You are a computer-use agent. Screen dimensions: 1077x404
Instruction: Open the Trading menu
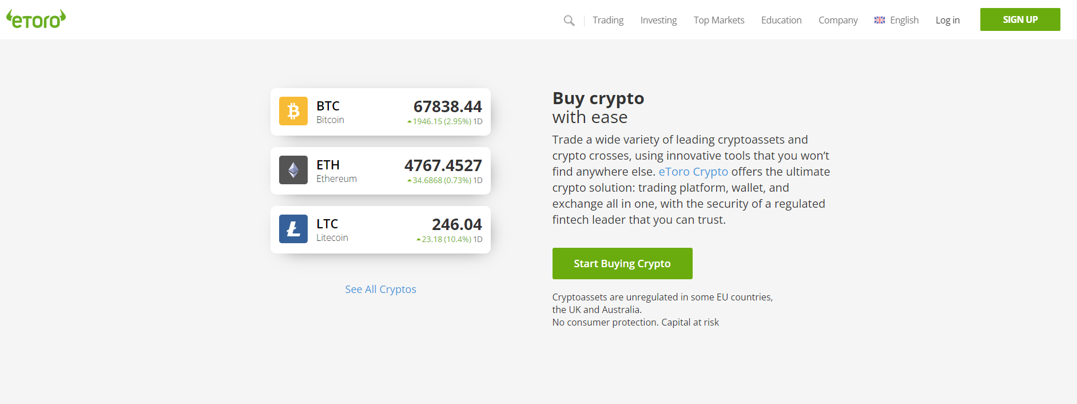(607, 20)
